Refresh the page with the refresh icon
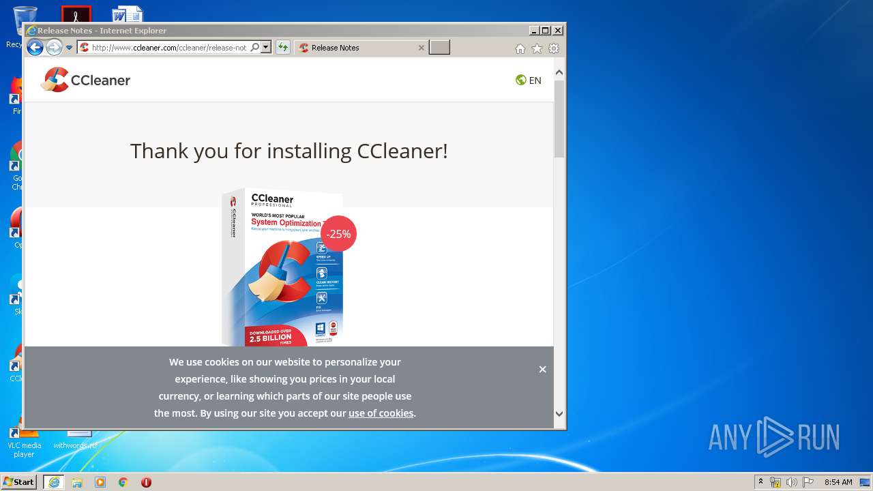This screenshot has width=873, height=491. coord(282,48)
